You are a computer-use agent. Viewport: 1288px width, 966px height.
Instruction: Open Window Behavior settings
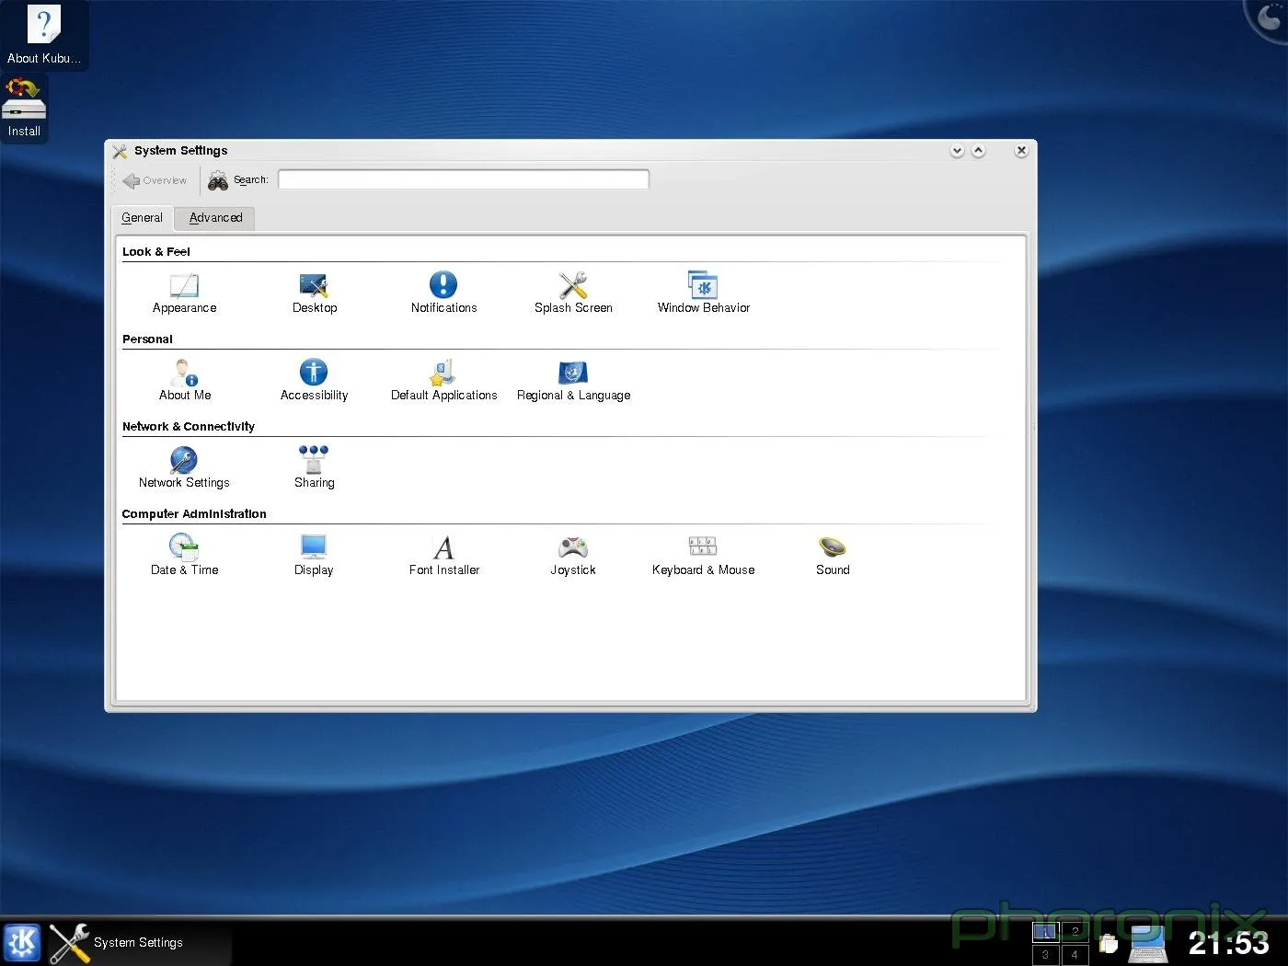pos(703,293)
